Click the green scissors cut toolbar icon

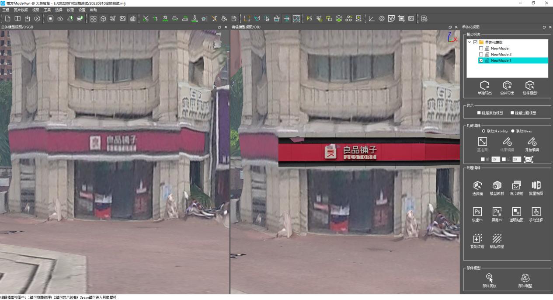pos(146,18)
